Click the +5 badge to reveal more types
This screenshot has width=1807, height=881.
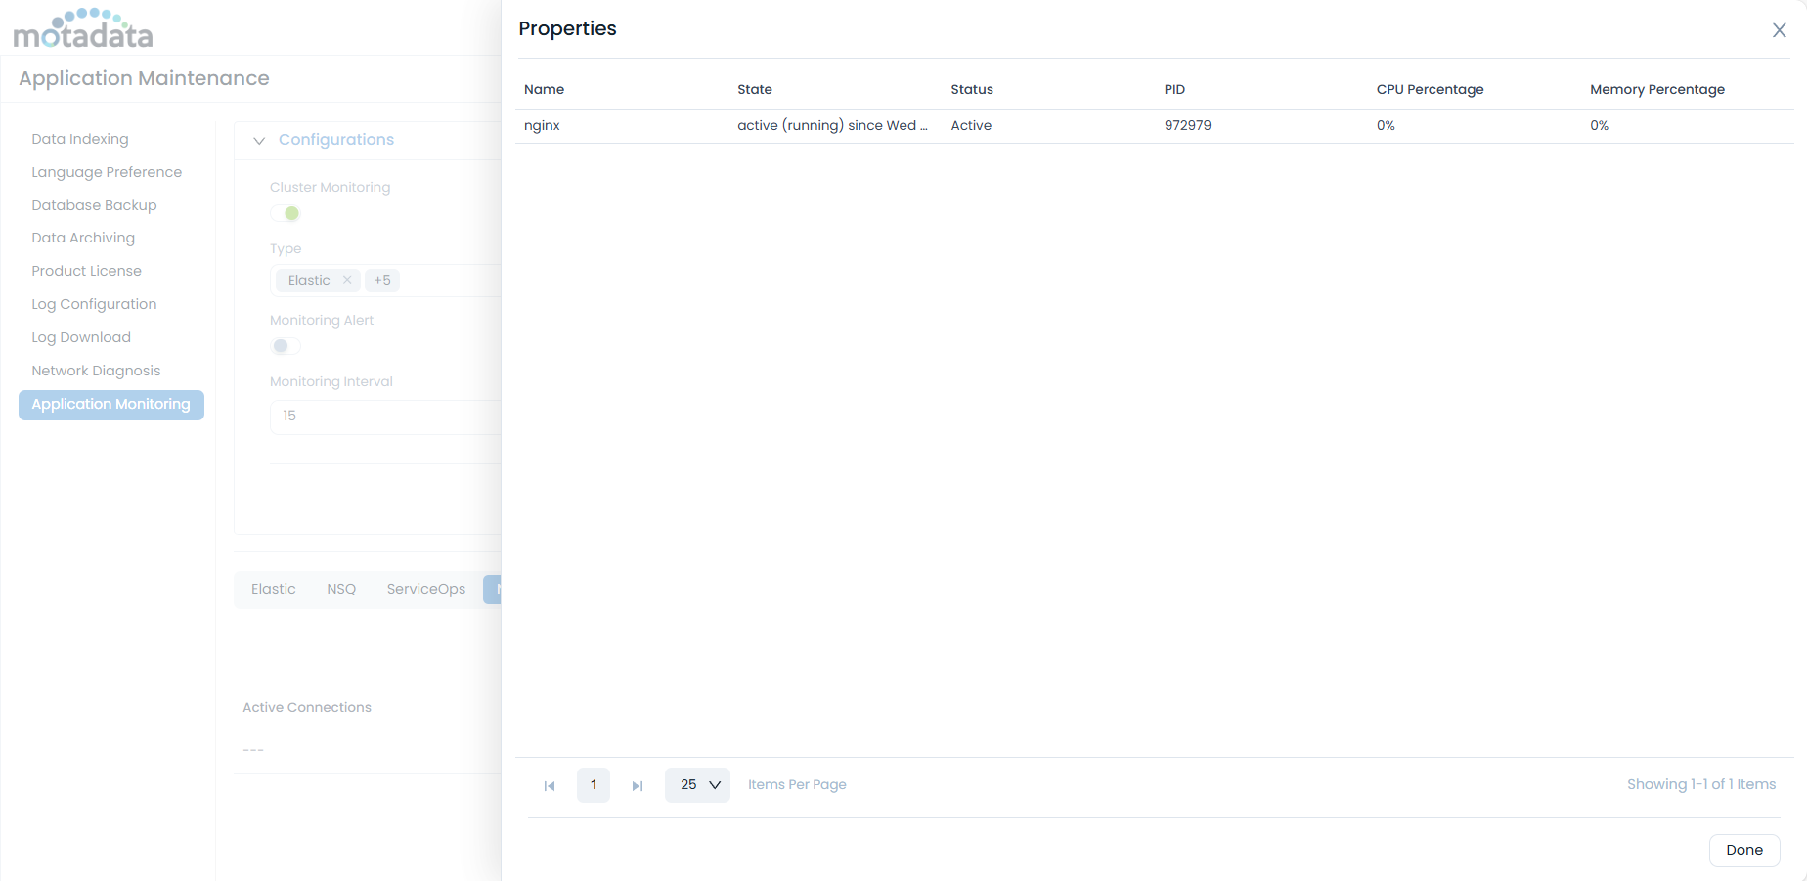[x=382, y=281]
